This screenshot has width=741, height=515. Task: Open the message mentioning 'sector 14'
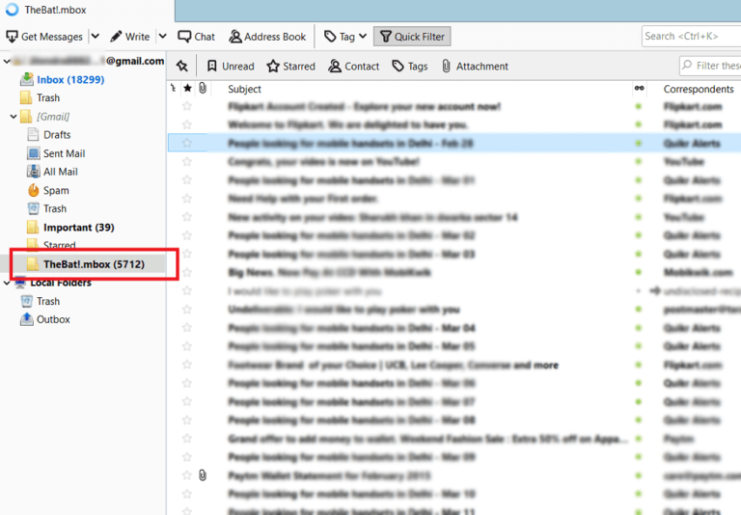[372, 217]
